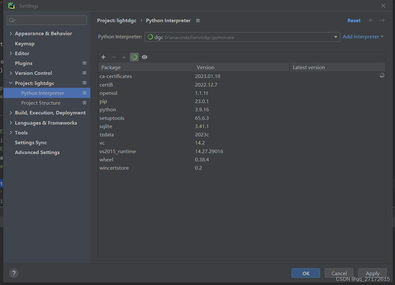Select the wincertstore package row
The width and height of the screenshot is (395, 285).
(242, 168)
